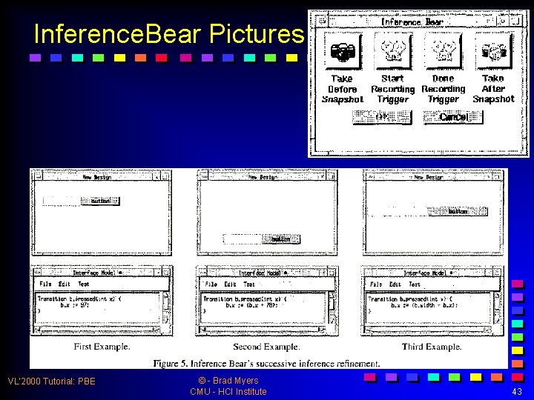Click the 'VL'2000 Tutorial: PBE' footer text

[x=51, y=381]
